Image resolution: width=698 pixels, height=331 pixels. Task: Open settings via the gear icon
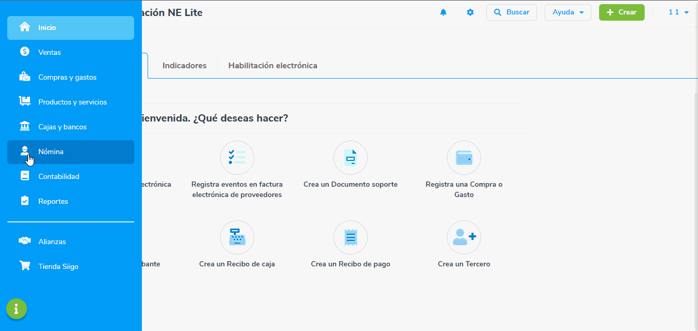pos(470,12)
